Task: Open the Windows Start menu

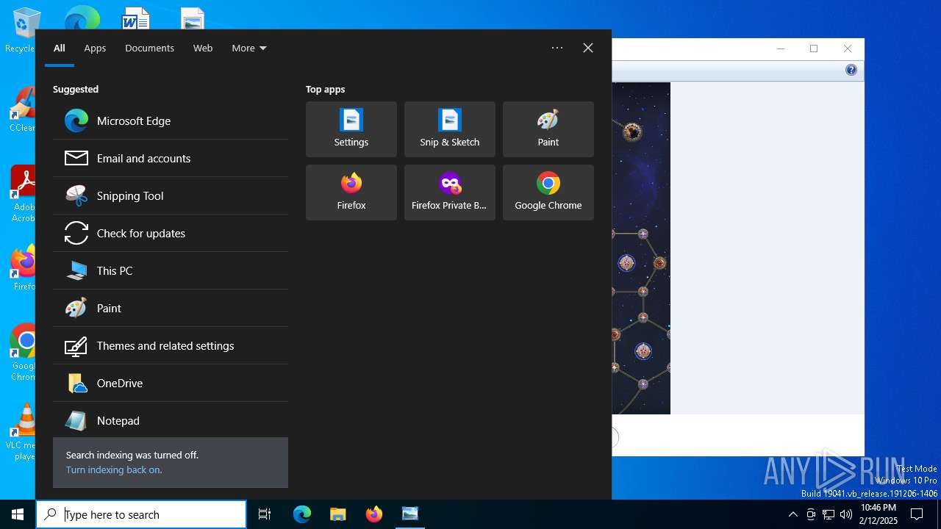Action: pos(18,514)
